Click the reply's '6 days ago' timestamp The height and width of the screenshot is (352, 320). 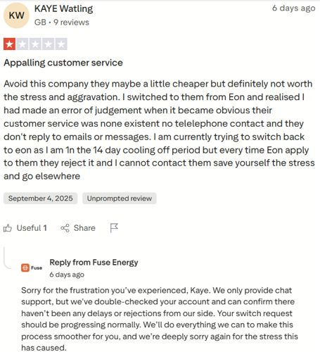pyautogui.click(x=67, y=275)
